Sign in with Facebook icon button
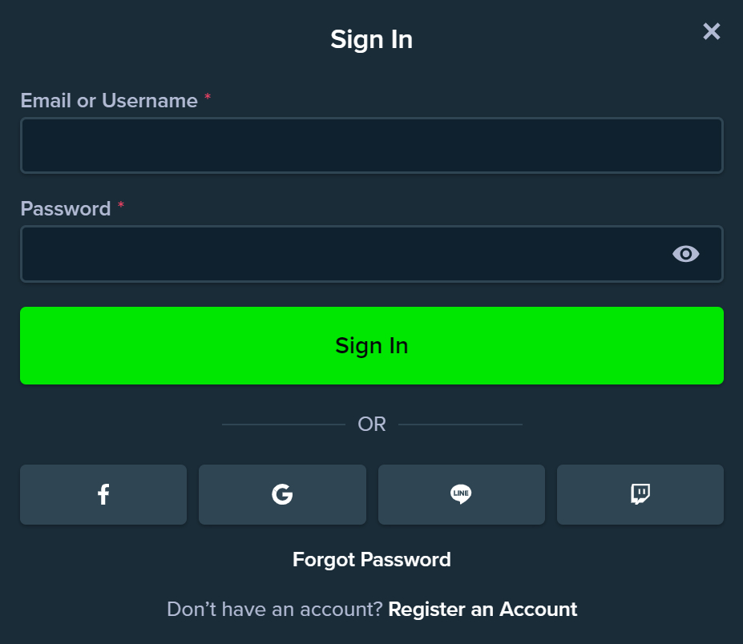 click(x=103, y=495)
